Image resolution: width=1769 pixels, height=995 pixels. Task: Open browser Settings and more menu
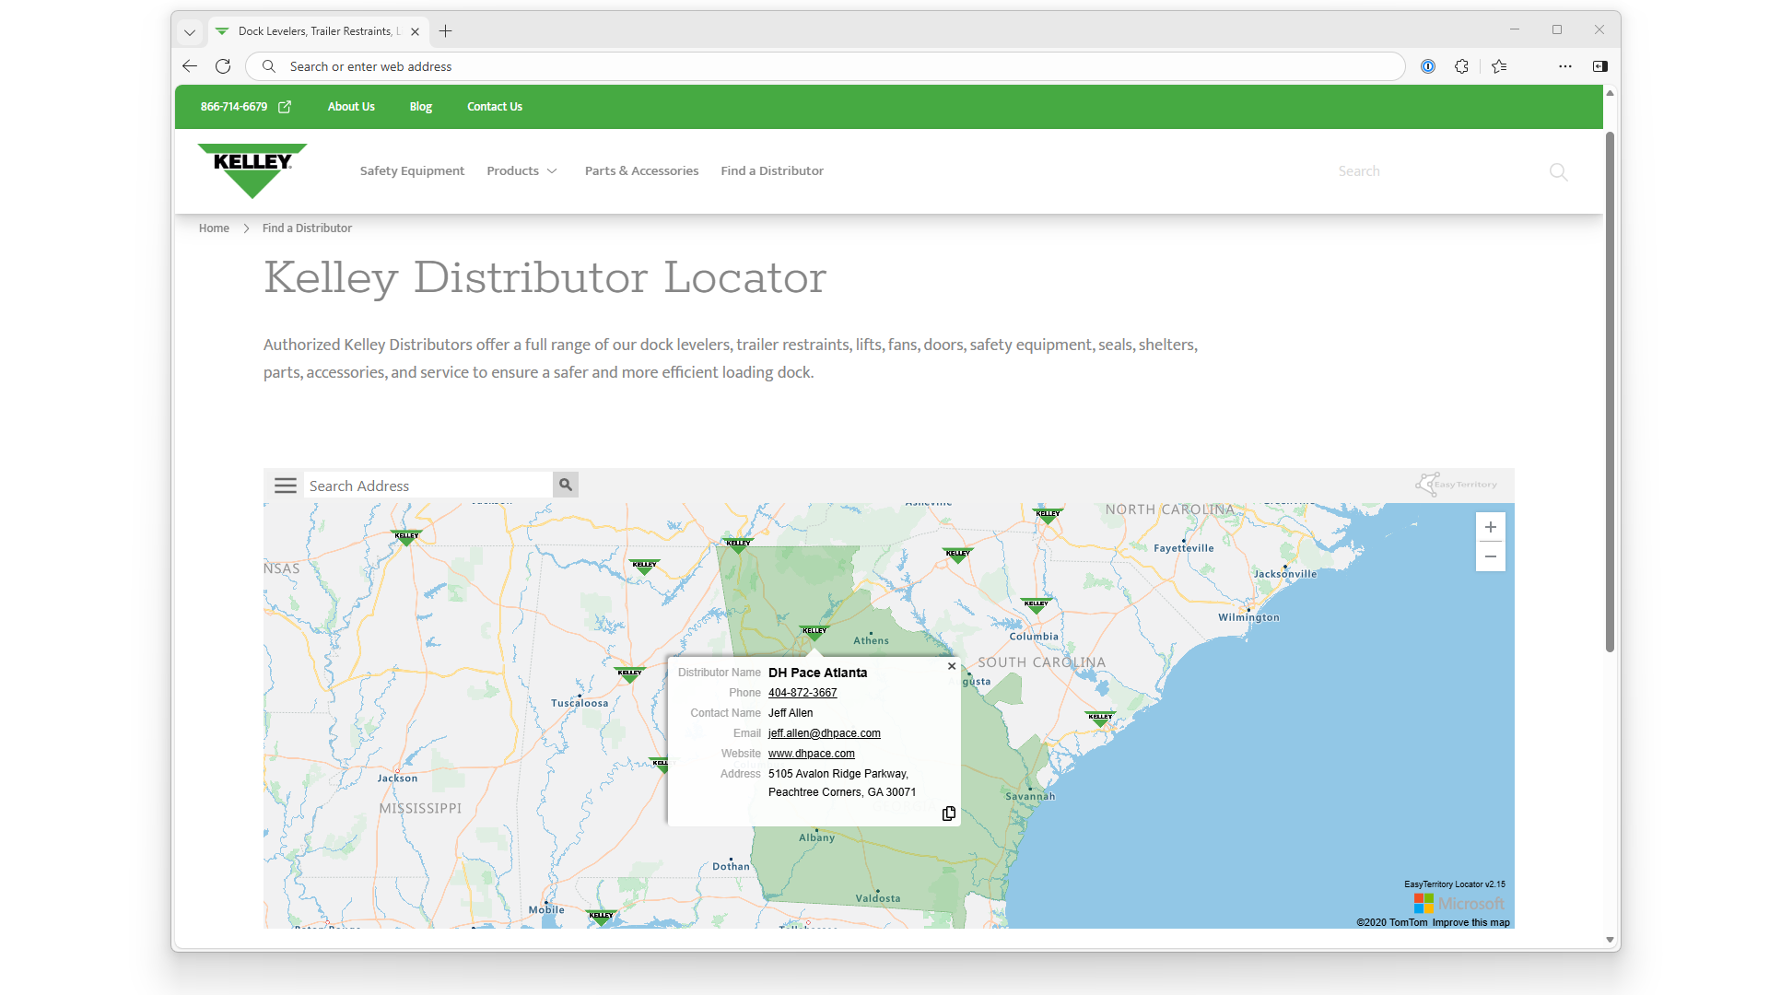click(1564, 66)
